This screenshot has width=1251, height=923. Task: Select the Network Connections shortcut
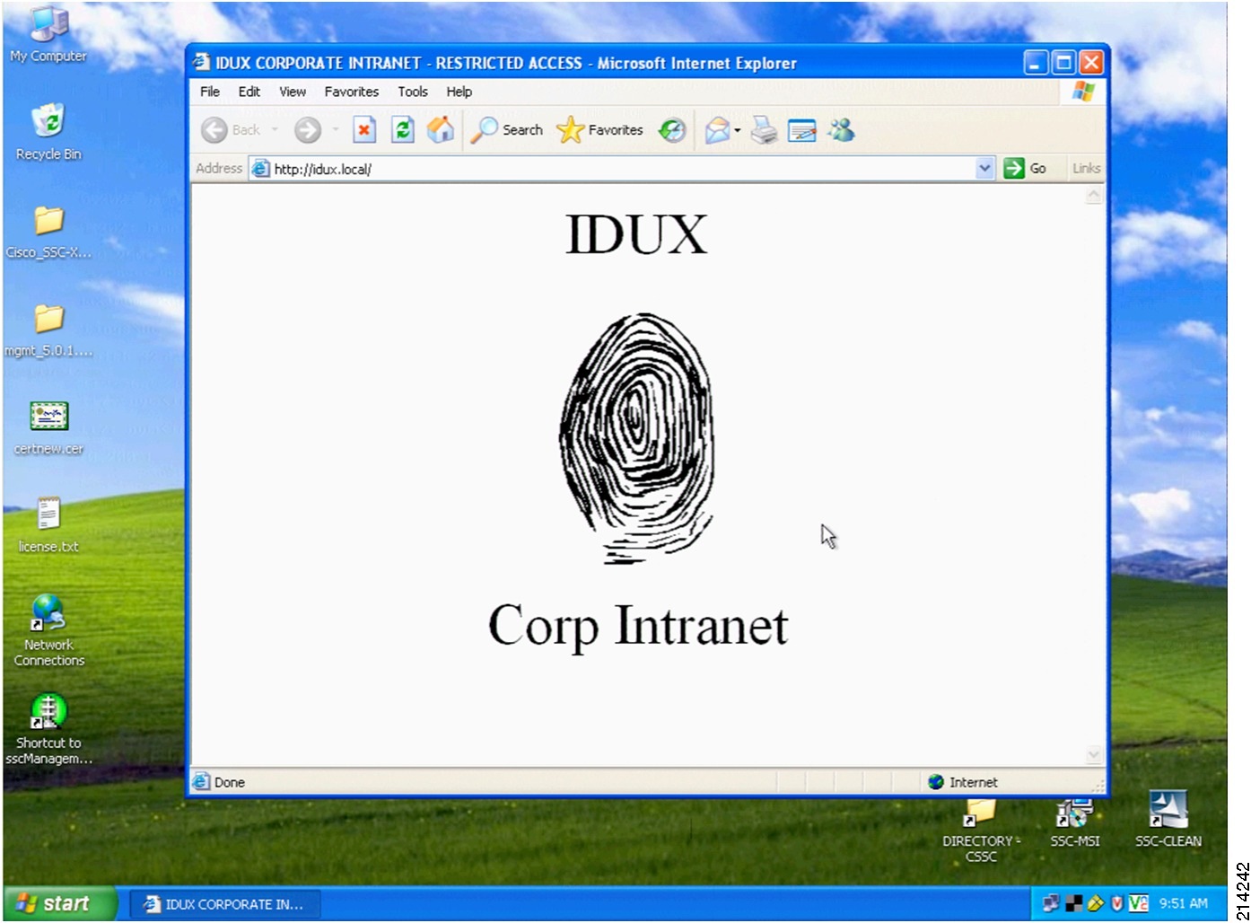tap(48, 630)
